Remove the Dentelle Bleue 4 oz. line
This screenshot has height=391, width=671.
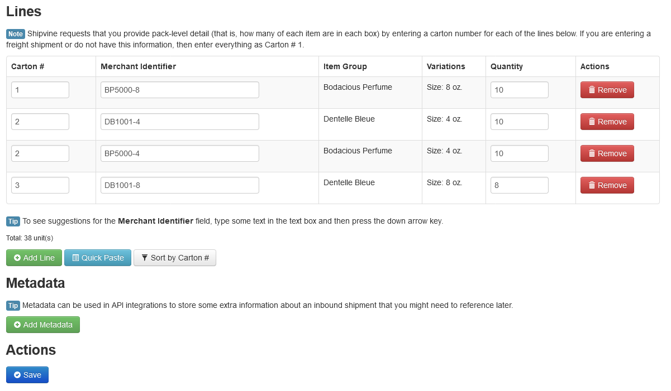coord(607,122)
